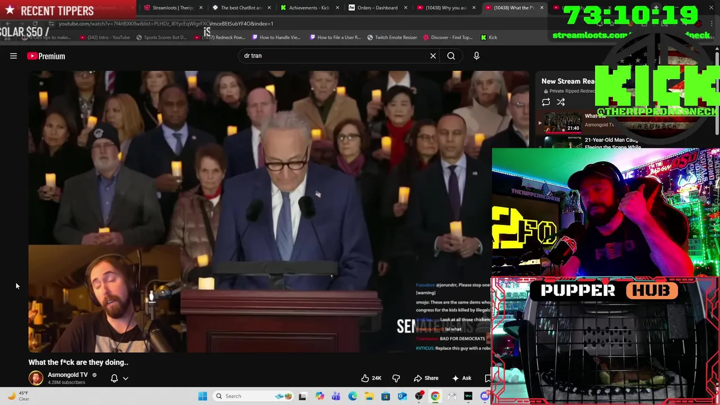Image resolution: width=720 pixels, height=405 pixels.
Task: Open 'Sports Scores Bot D...' bookmark
Action: (x=161, y=37)
